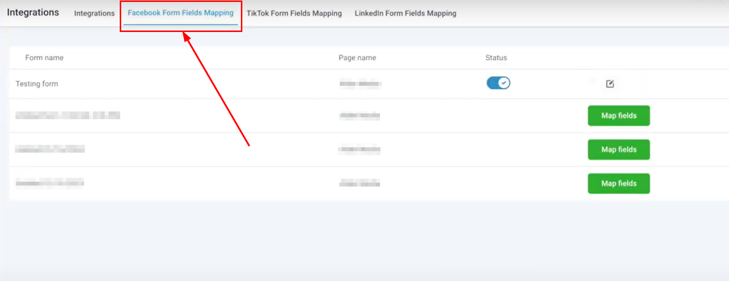
Task: Click the Integrations page heading
Action: [x=33, y=13]
